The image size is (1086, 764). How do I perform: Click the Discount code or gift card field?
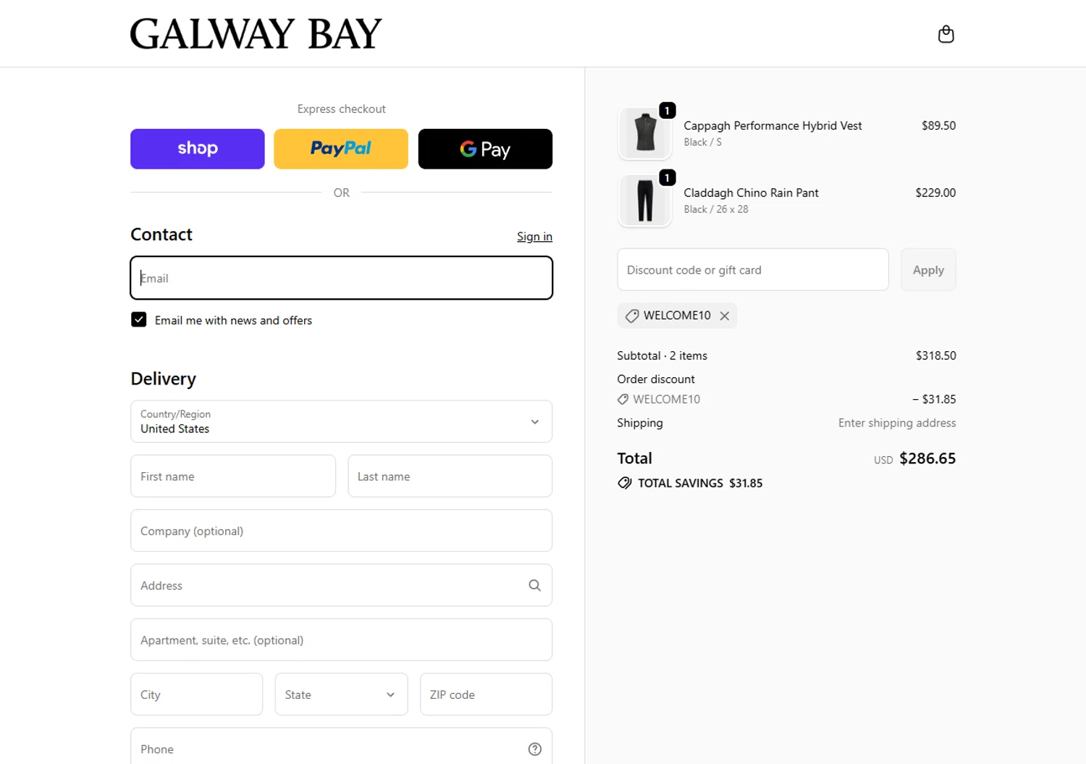point(752,269)
